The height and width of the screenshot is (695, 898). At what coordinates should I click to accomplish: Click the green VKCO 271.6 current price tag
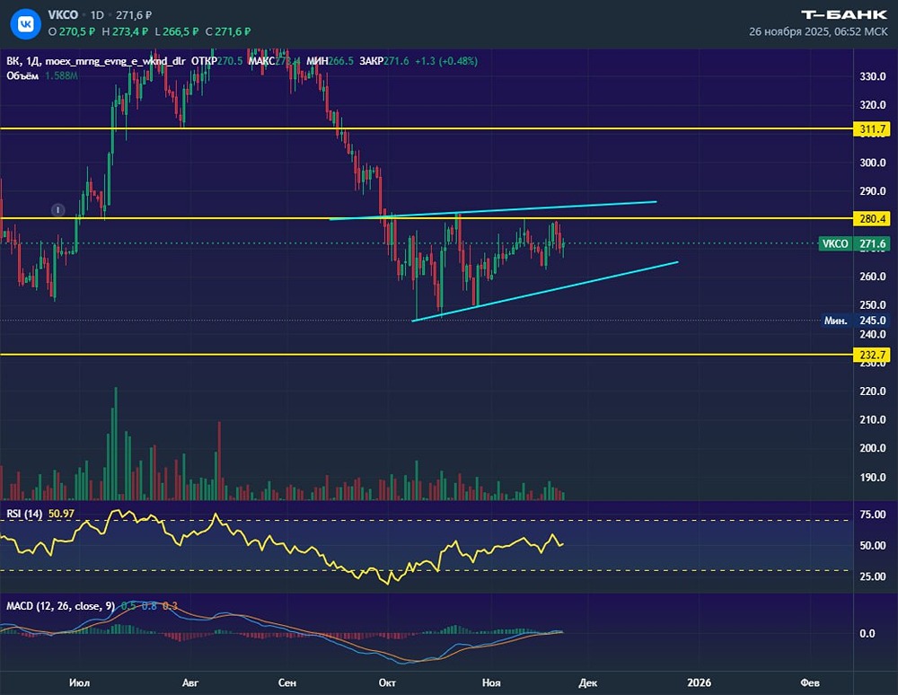(855, 244)
